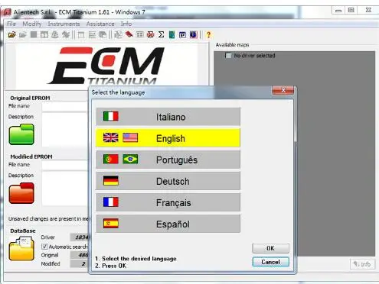The height and width of the screenshot is (284, 379).
Task: Click the blue P toolbar icon
Action: (x=182, y=34)
